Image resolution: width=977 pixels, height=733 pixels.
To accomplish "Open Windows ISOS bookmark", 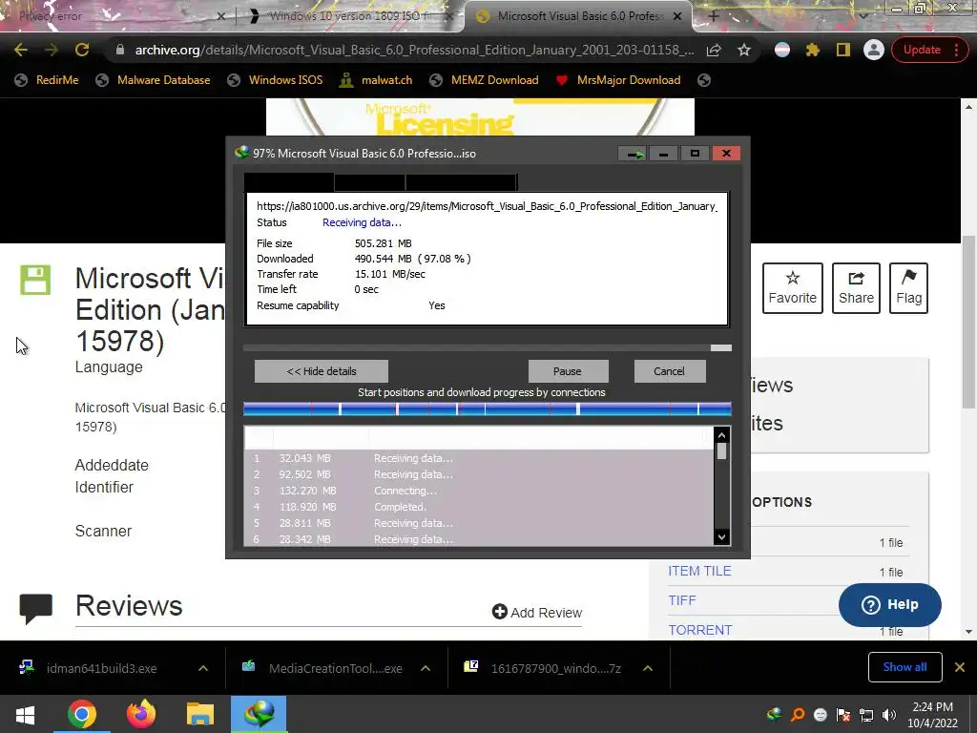I will (275, 80).
